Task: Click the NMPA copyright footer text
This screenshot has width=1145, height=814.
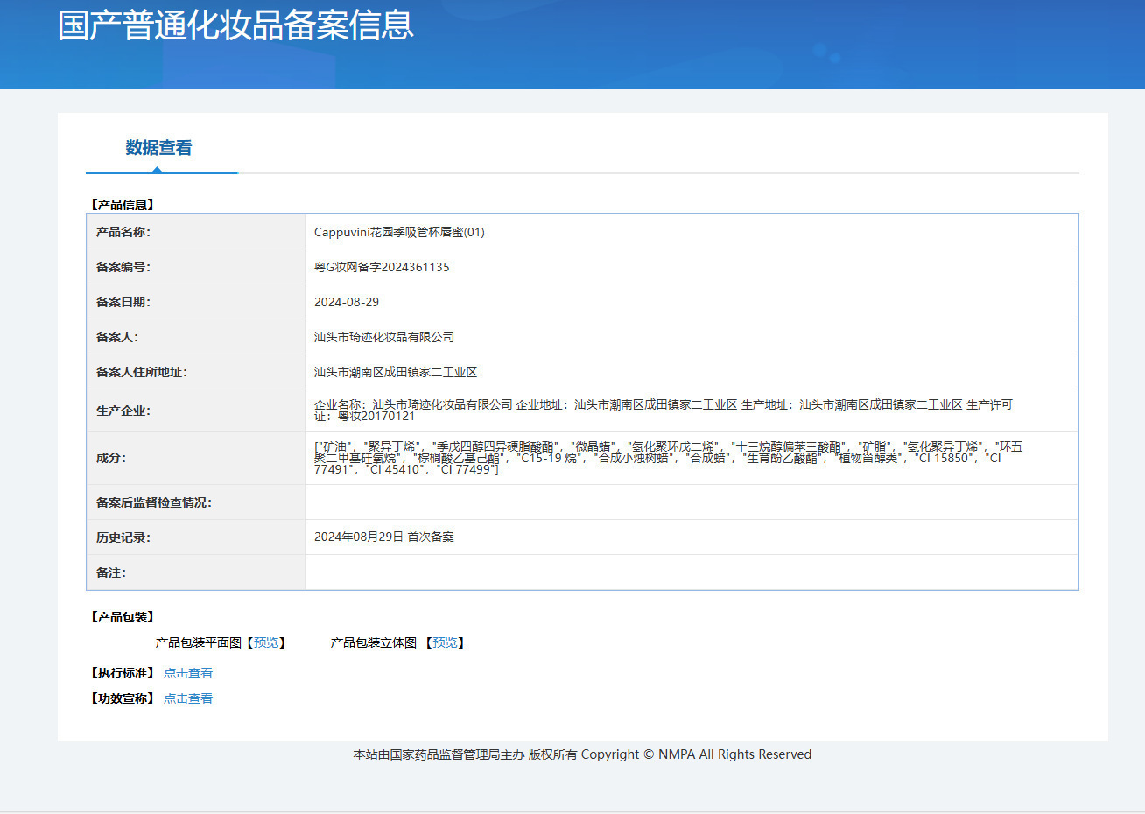Action: (582, 754)
